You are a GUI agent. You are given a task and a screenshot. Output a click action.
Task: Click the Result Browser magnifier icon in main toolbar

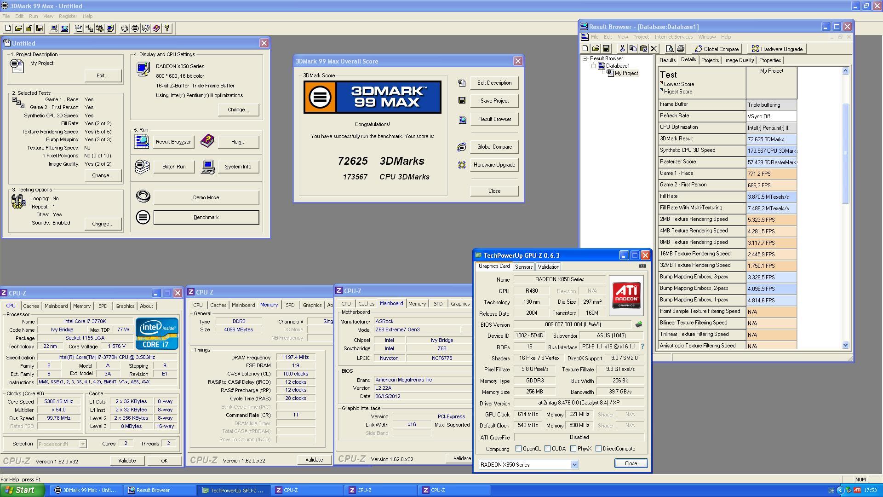click(64, 29)
